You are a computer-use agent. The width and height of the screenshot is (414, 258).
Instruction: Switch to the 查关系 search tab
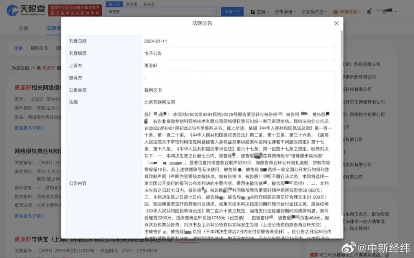(x=148, y=4)
